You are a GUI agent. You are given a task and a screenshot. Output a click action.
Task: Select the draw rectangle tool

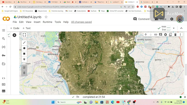pos(24,54)
